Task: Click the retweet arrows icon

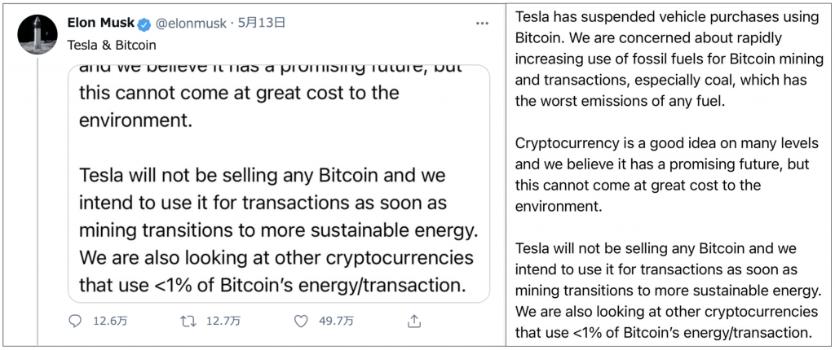Action: pyautogui.click(x=188, y=321)
